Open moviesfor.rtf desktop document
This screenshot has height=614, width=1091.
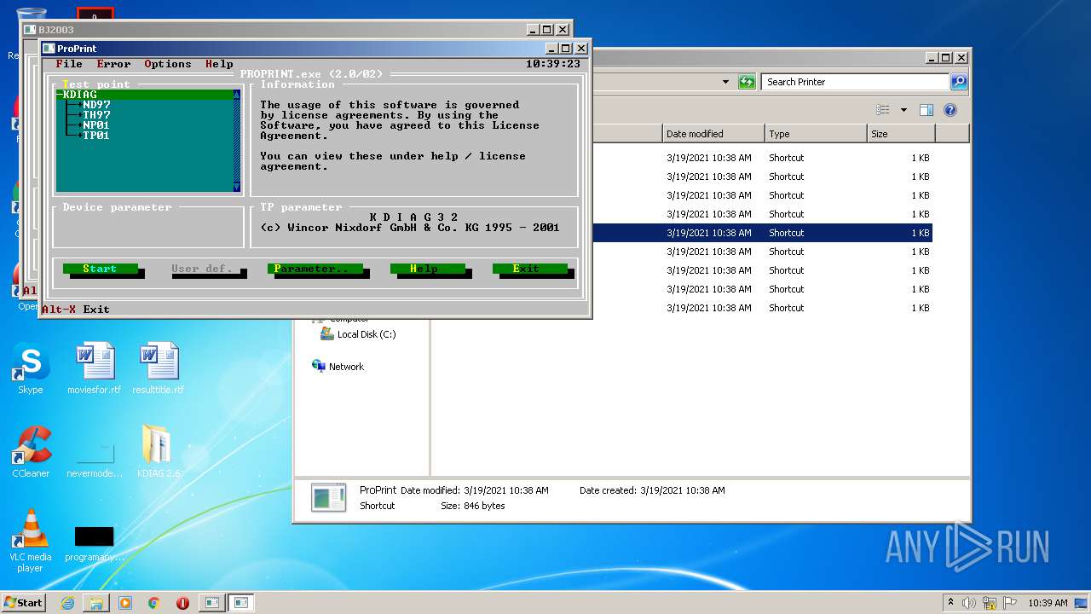click(x=95, y=368)
